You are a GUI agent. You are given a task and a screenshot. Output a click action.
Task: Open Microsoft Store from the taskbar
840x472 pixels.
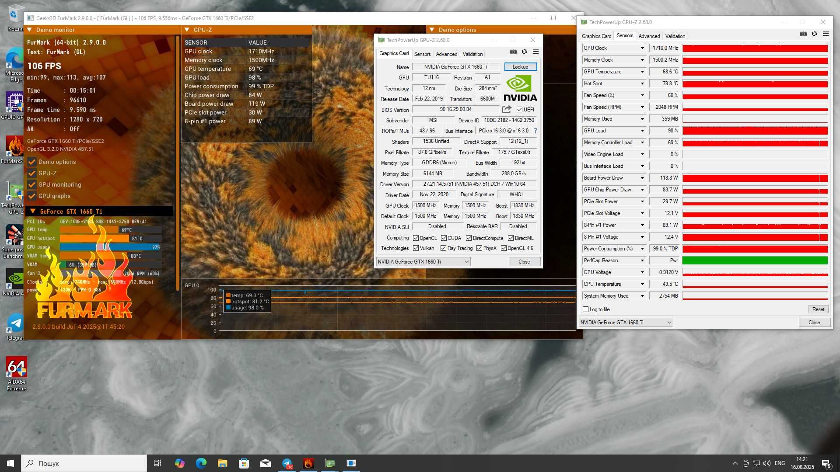coord(244,463)
